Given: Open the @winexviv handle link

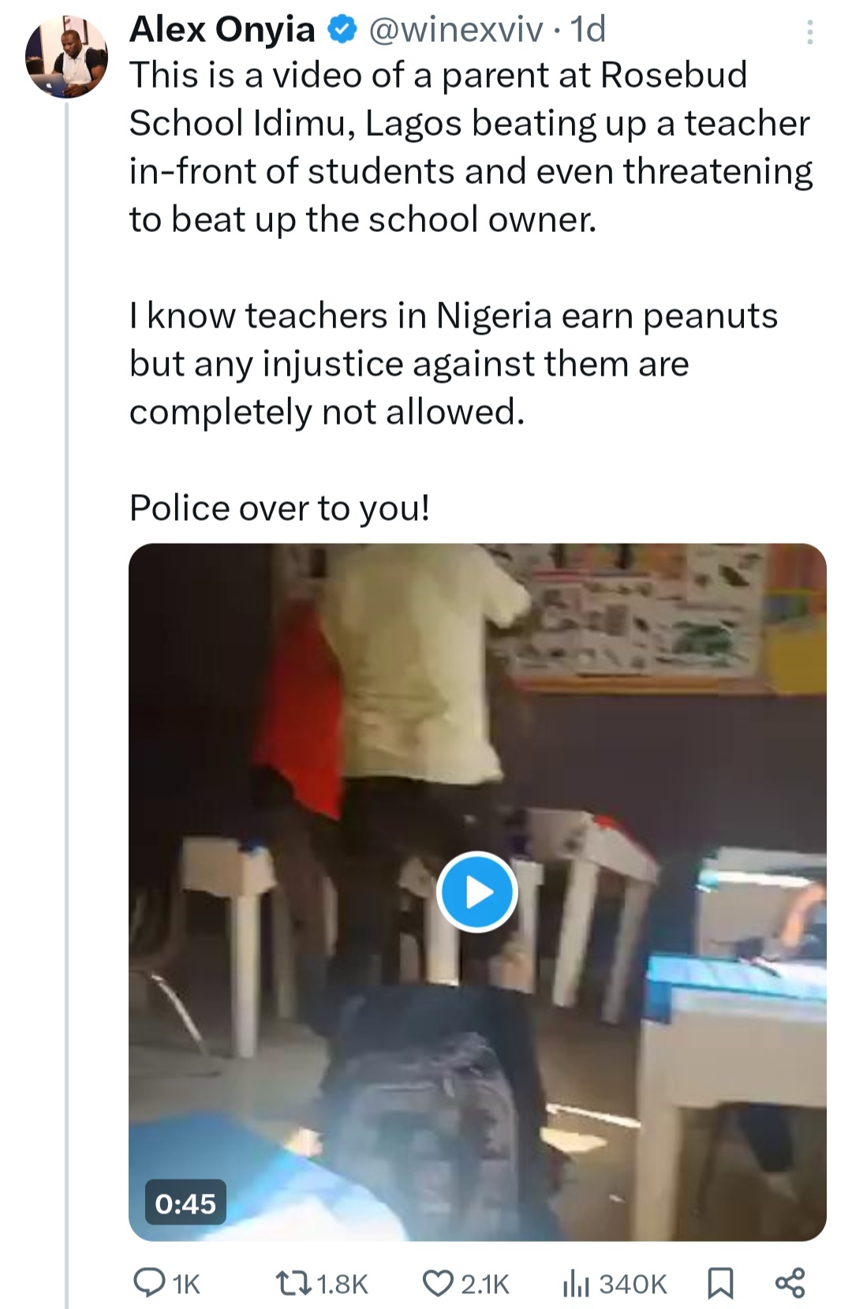Looking at the screenshot, I should pyautogui.click(x=455, y=30).
